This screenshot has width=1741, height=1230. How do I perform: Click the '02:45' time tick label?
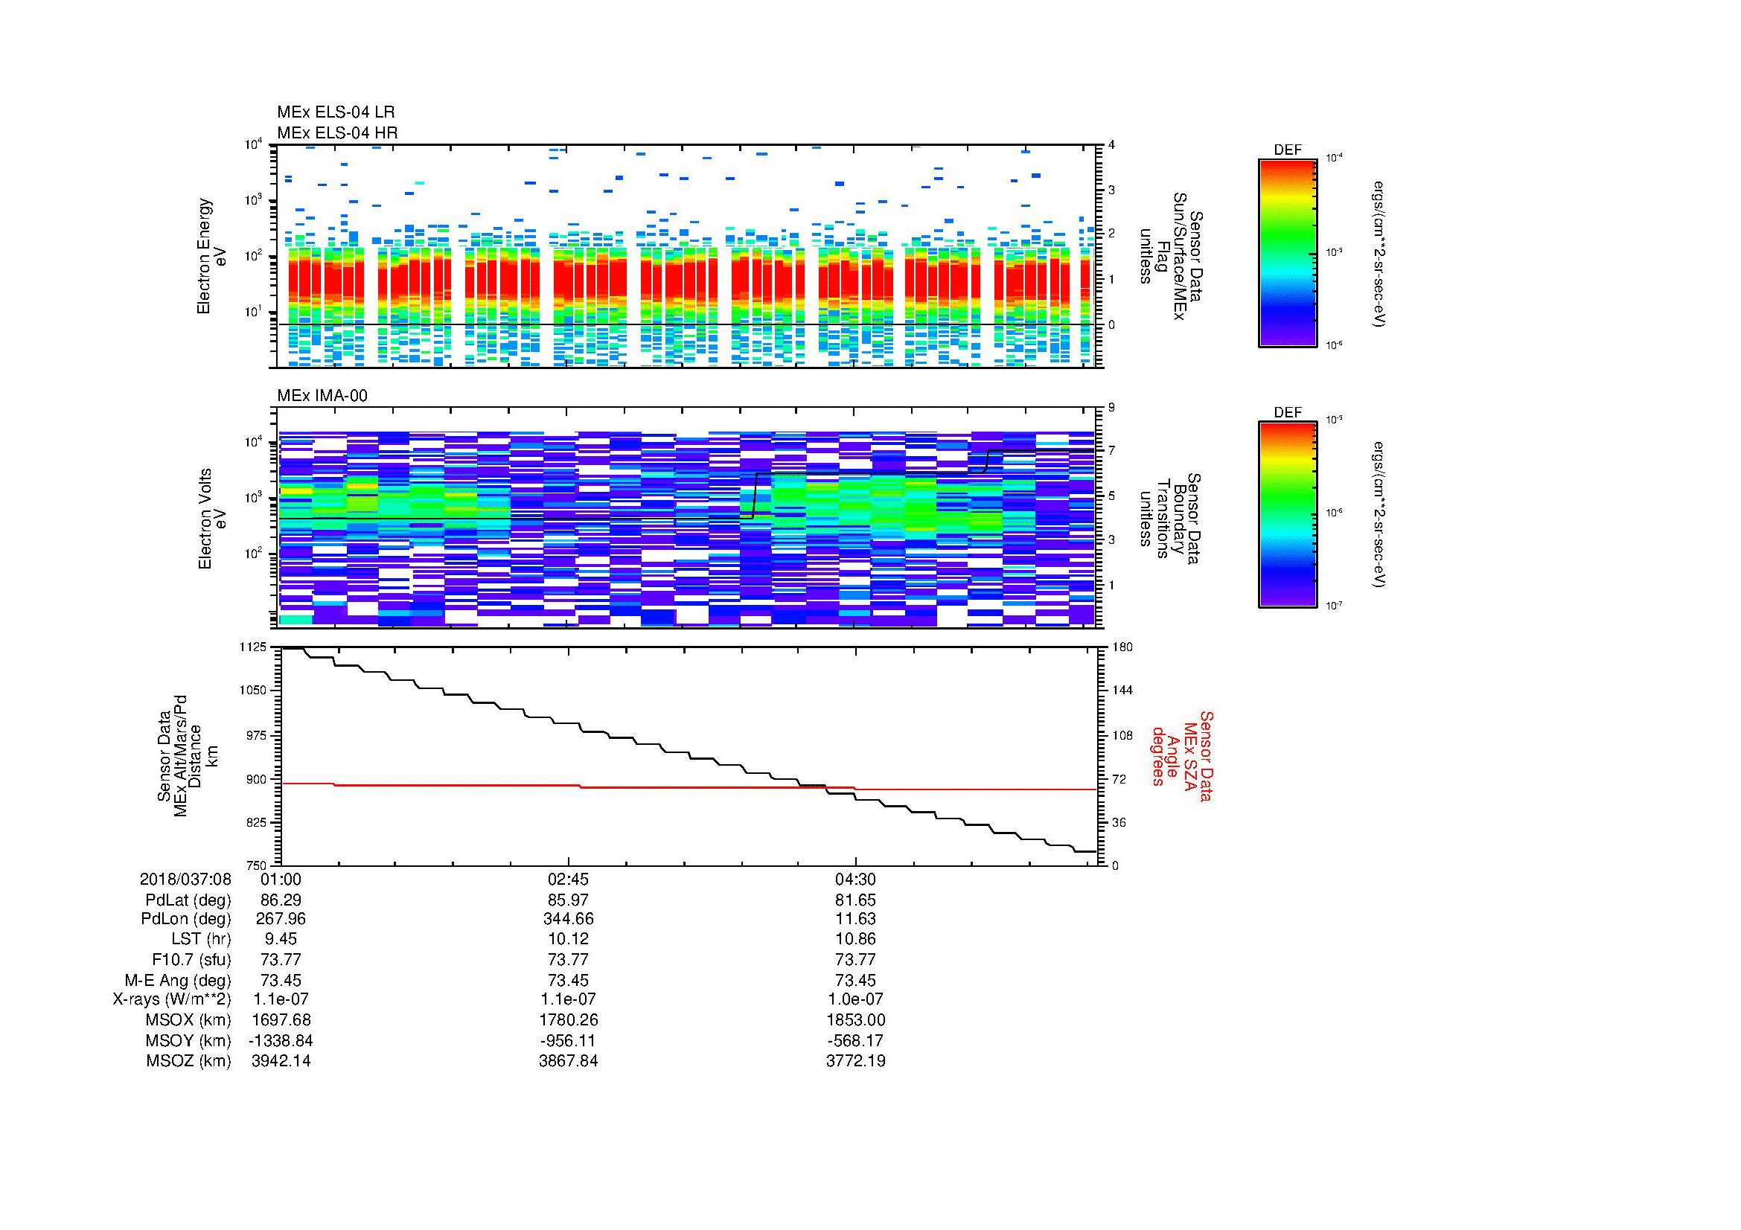(x=568, y=879)
